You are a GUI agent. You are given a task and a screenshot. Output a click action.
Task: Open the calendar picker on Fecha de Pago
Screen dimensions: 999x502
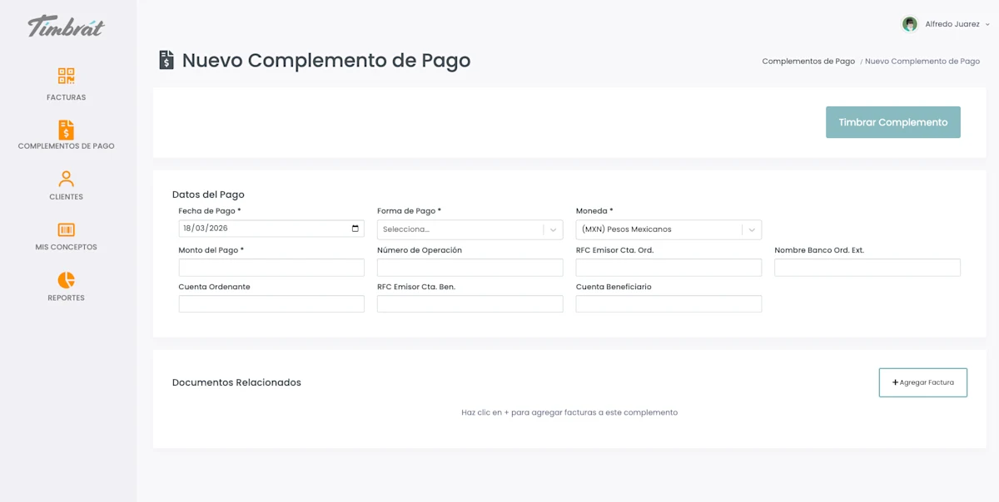click(x=356, y=228)
